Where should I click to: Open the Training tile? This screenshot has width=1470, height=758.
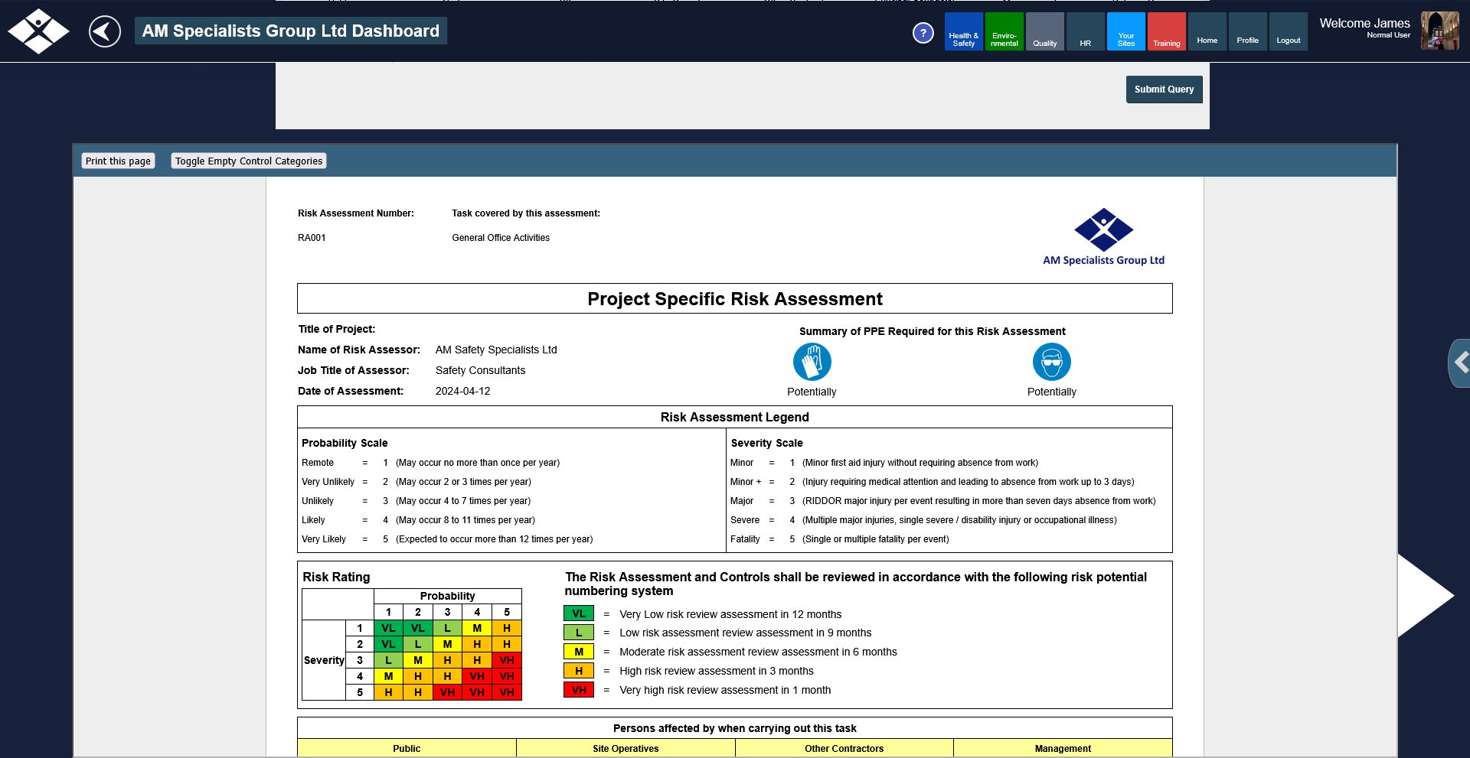[1167, 31]
